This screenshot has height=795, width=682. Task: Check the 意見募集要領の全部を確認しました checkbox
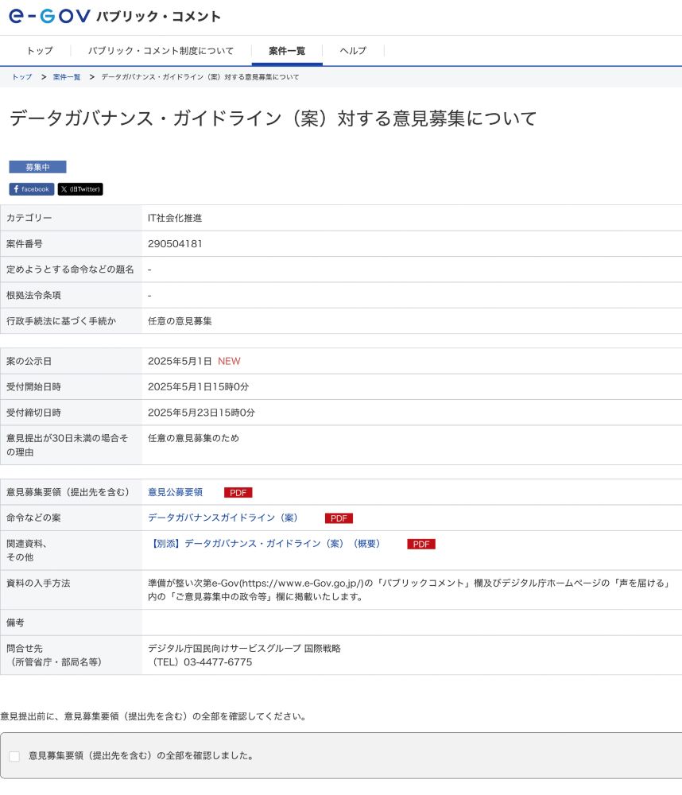[14, 756]
